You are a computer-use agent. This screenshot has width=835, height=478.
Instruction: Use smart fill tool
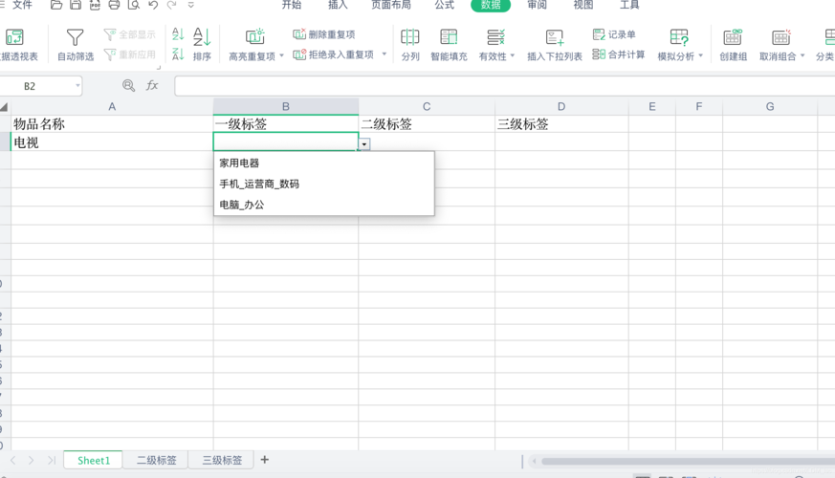pyautogui.click(x=449, y=44)
